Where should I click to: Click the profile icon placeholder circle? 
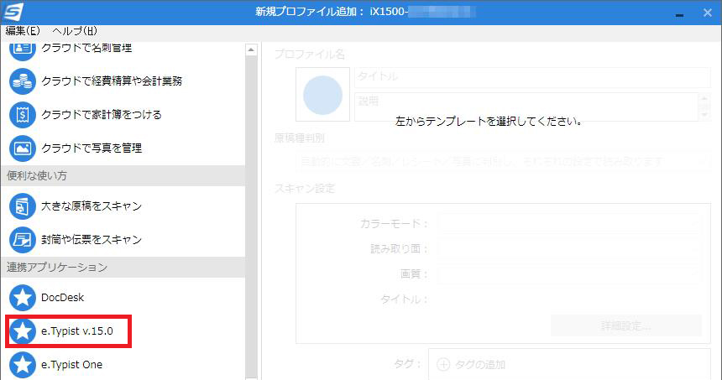pos(322,96)
